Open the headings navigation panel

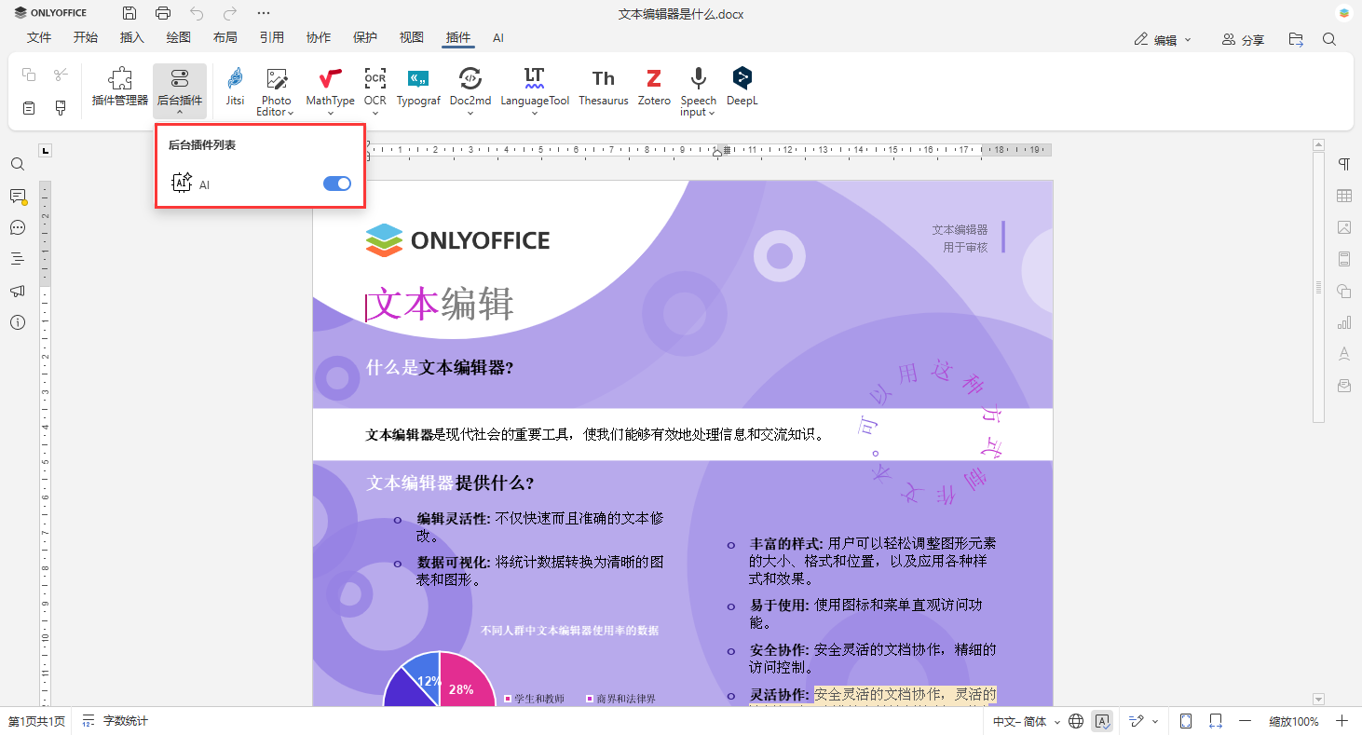coord(18,259)
